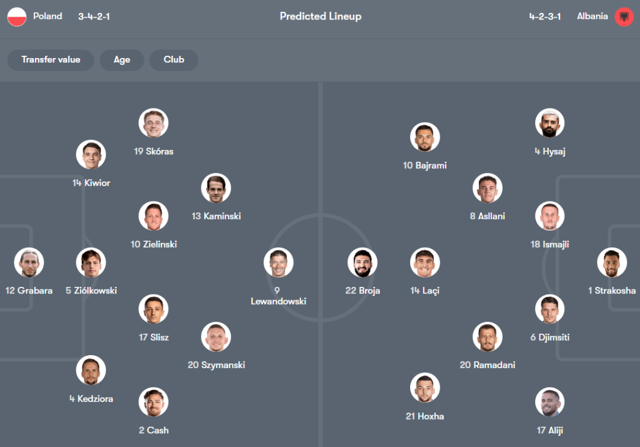Screen dimensions: 640x447
Task: Click the 20 Ramadani name label
Action: click(x=487, y=365)
